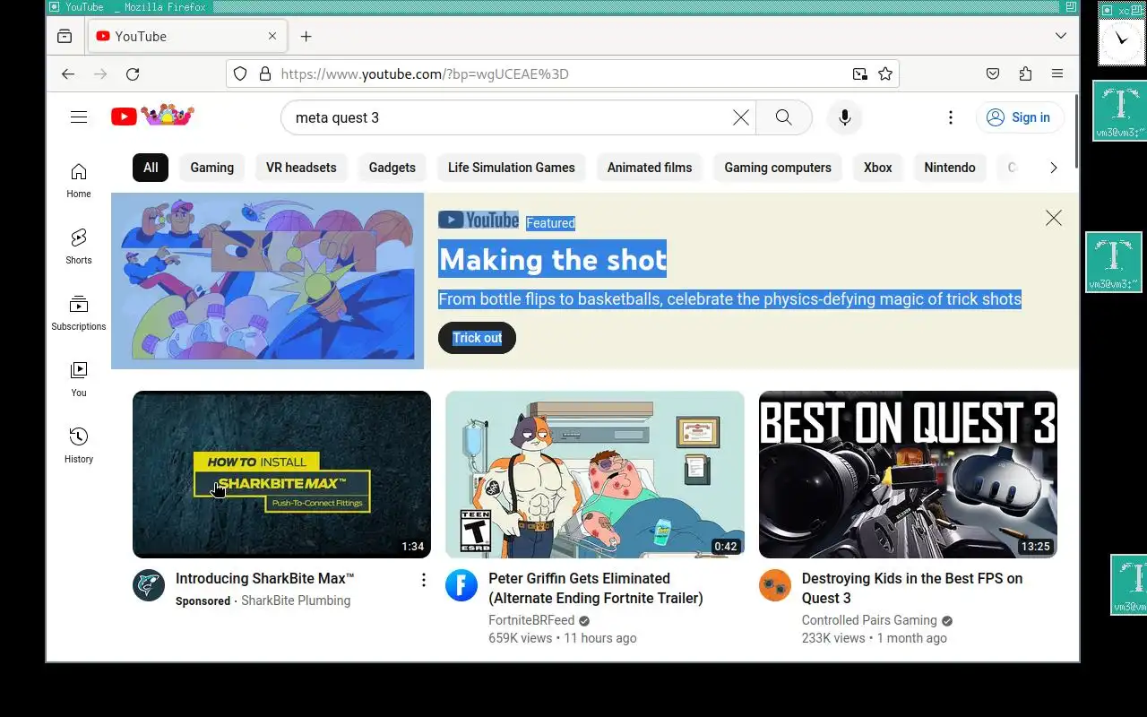Open Shorts in the sidebar

[79, 246]
